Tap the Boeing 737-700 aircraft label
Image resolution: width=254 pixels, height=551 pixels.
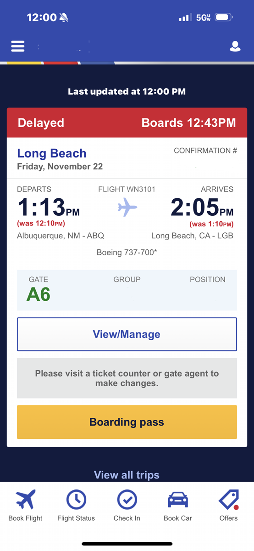[x=127, y=252]
